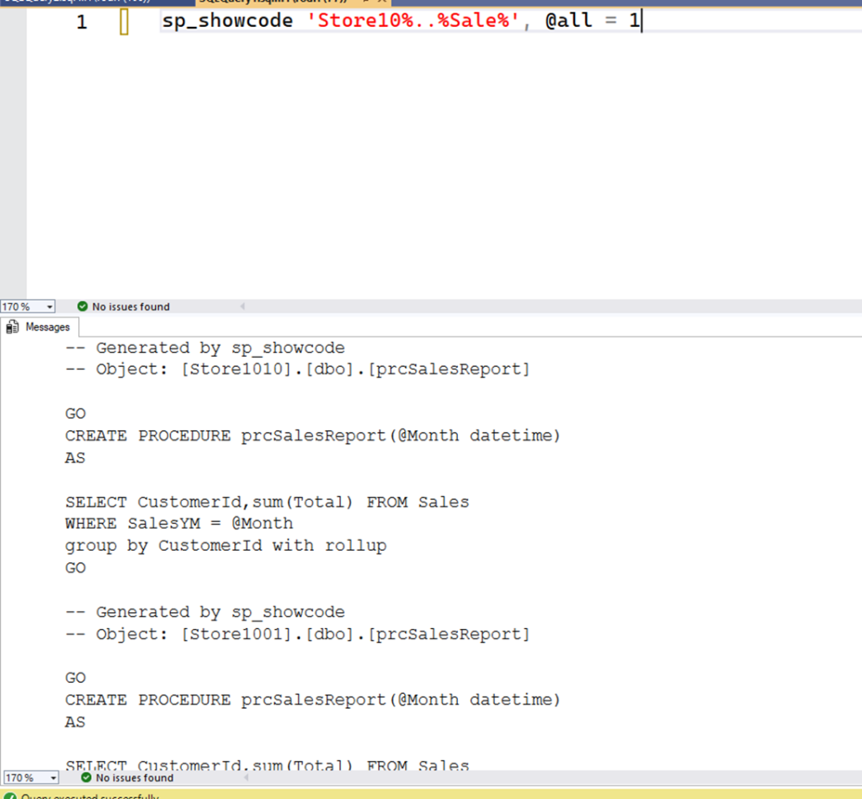Place the cursor in the sp_showcode query text

click(337, 20)
